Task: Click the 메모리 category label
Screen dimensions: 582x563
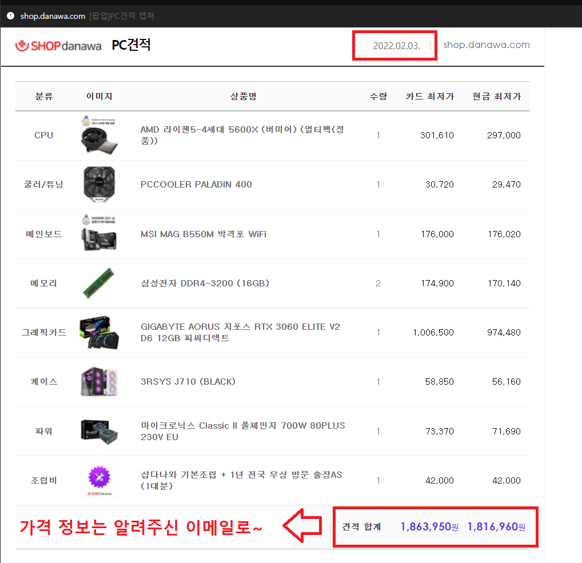Action: pyautogui.click(x=44, y=283)
